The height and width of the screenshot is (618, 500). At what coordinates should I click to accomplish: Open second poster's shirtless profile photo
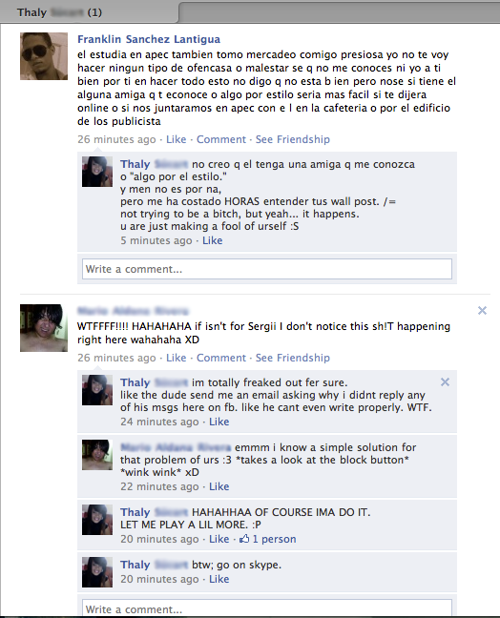pyautogui.click(x=44, y=328)
